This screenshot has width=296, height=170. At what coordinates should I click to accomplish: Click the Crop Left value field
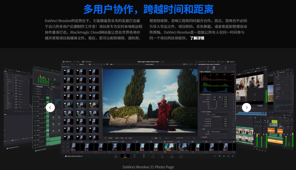pos(225,119)
